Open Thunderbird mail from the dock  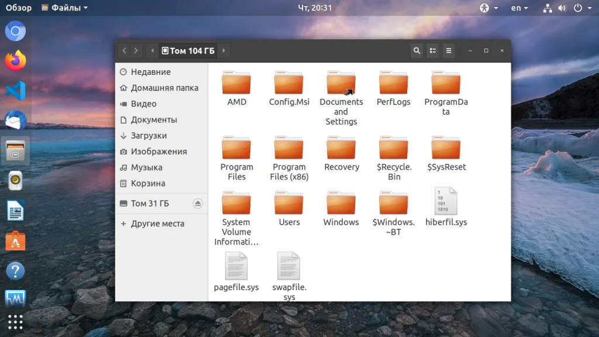[x=16, y=121]
